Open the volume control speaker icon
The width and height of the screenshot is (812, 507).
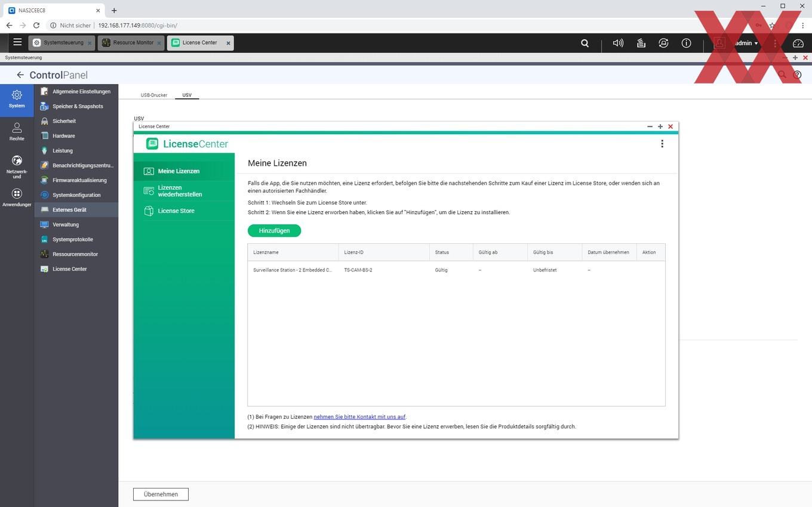618,43
